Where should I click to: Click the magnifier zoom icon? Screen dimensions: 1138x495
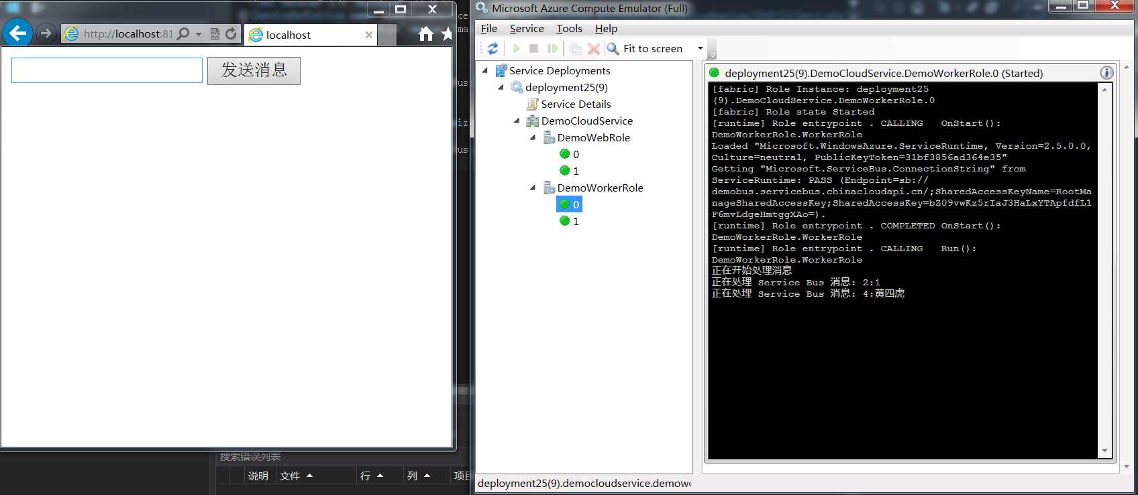tap(613, 48)
